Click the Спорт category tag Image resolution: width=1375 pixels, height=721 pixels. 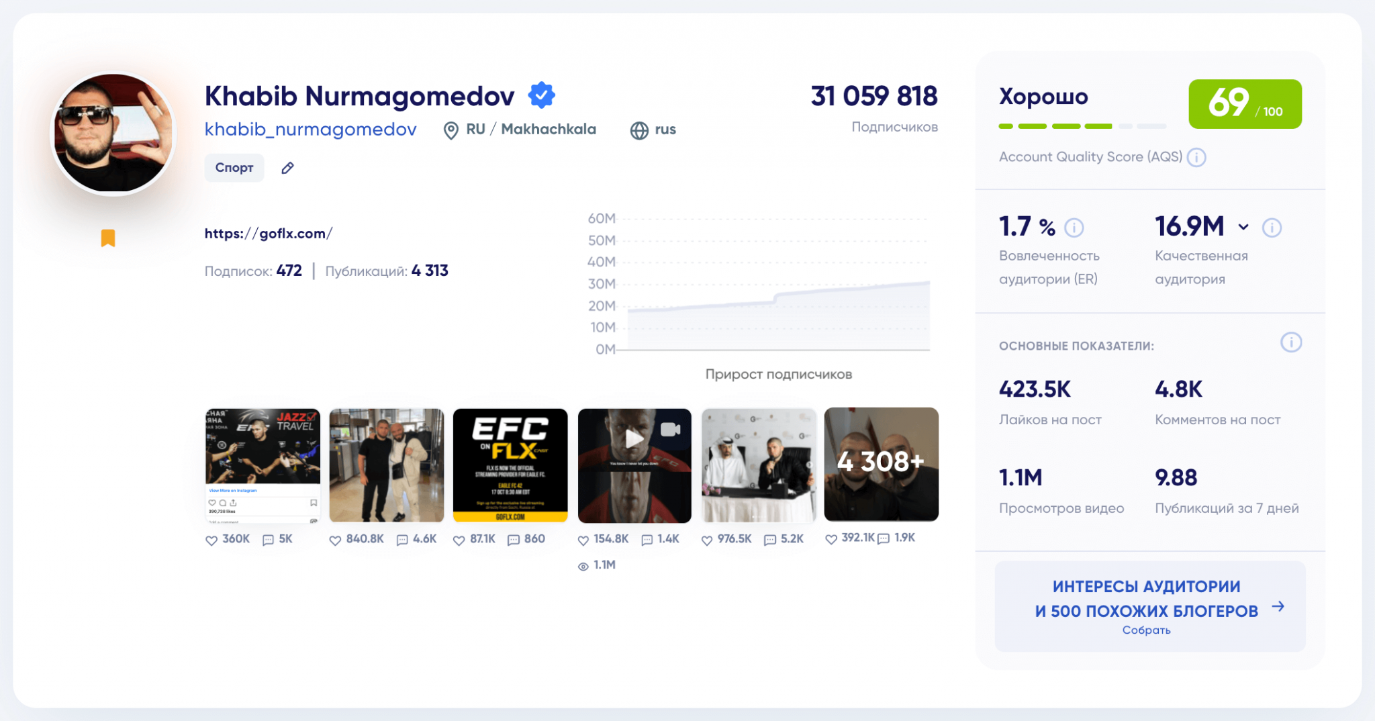234,168
